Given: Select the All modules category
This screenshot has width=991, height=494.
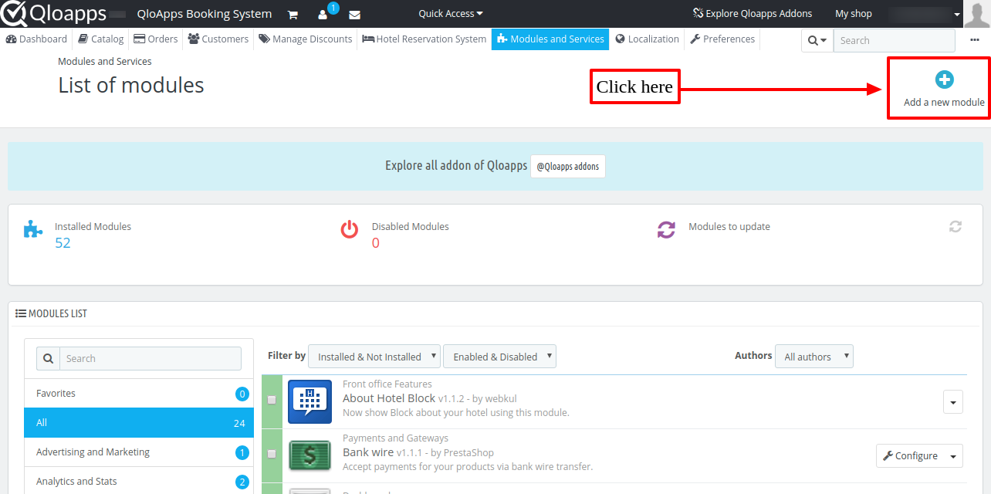Looking at the screenshot, I should coord(139,423).
